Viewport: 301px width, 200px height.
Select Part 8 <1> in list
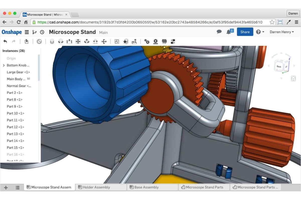click(x=15, y=99)
